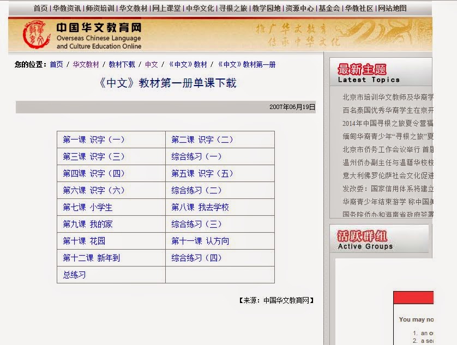Image resolution: width=457 pixels, height=345 pixels.
Task: Click the 中国华文教育网 banner title
Action: pyautogui.click(x=99, y=28)
